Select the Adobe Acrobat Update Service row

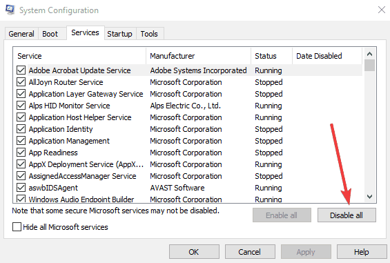189,70
